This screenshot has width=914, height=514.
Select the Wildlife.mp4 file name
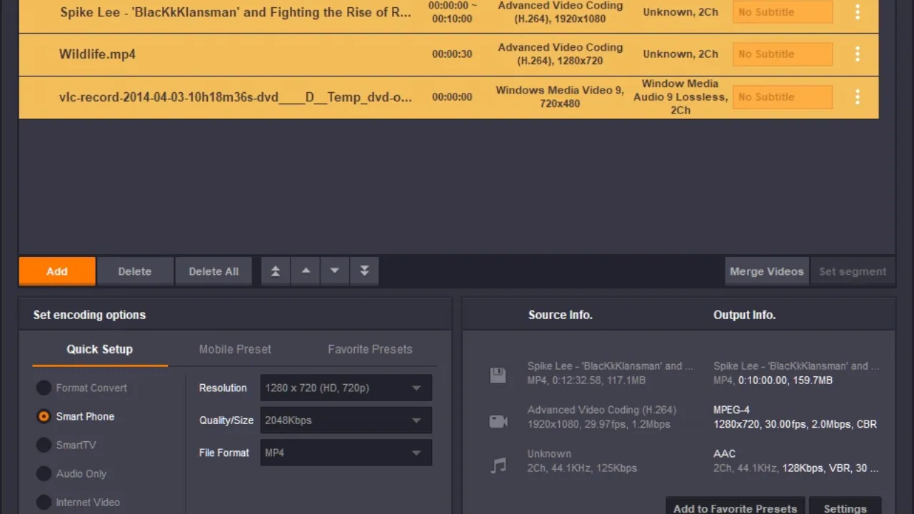tap(97, 54)
